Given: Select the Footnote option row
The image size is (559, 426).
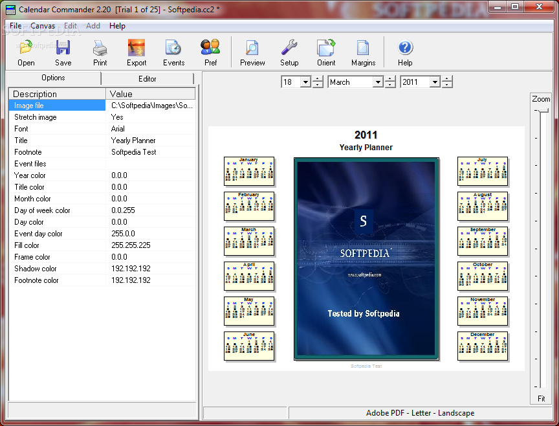Looking at the screenshot, I should (x=102, y=152).
